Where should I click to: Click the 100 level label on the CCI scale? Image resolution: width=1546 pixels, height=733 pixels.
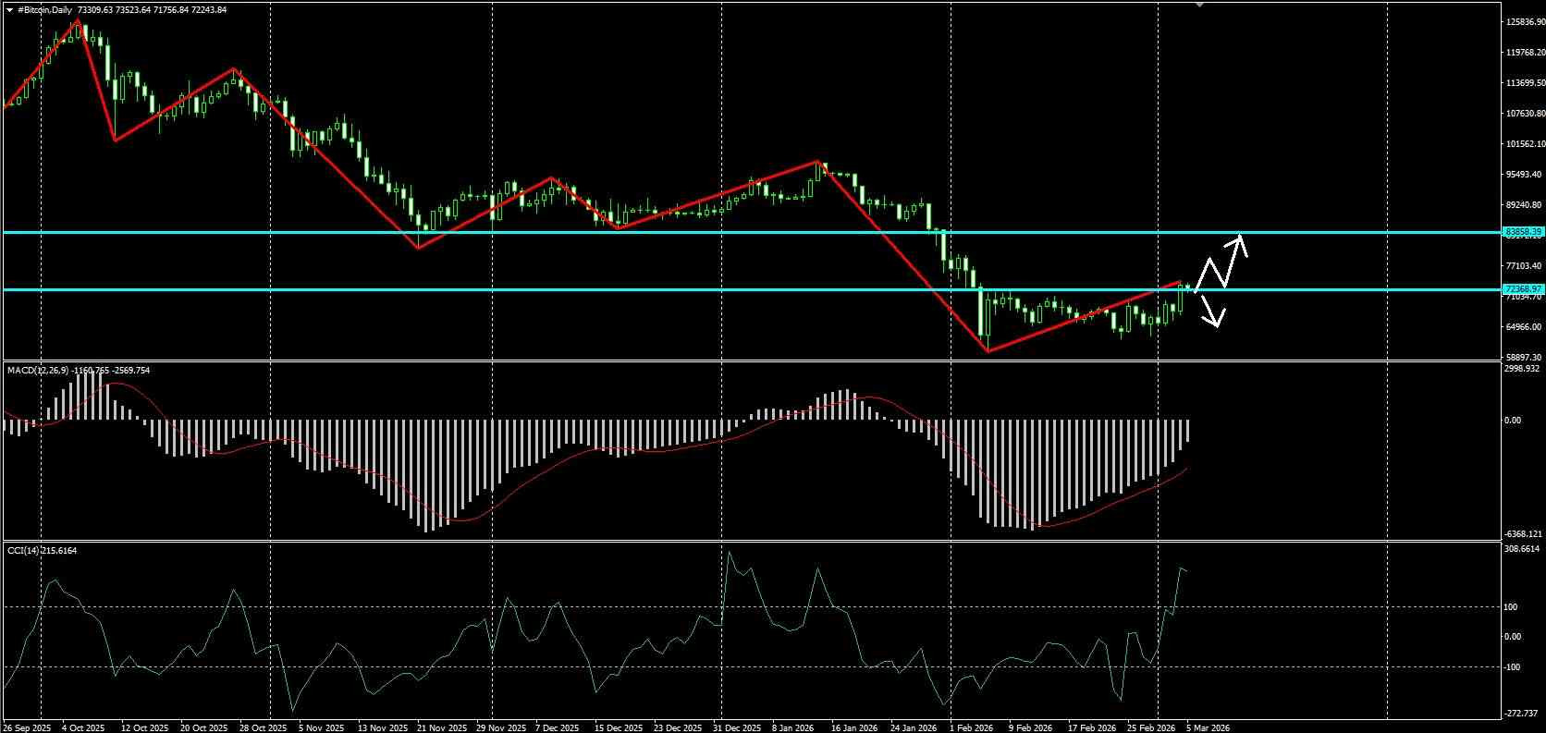tap(1512, 606)
